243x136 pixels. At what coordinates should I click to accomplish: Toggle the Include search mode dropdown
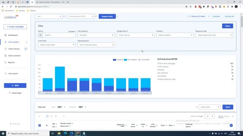72,31
